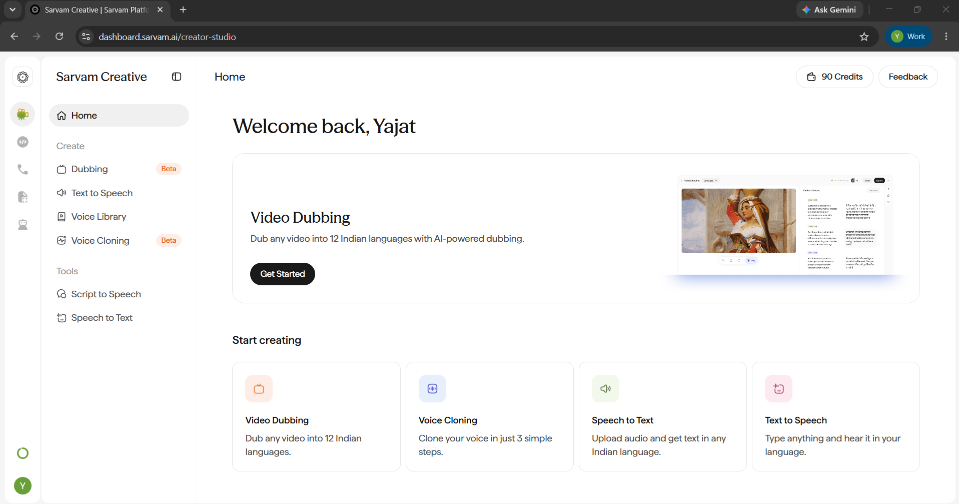Reload the page

[60, 37]
